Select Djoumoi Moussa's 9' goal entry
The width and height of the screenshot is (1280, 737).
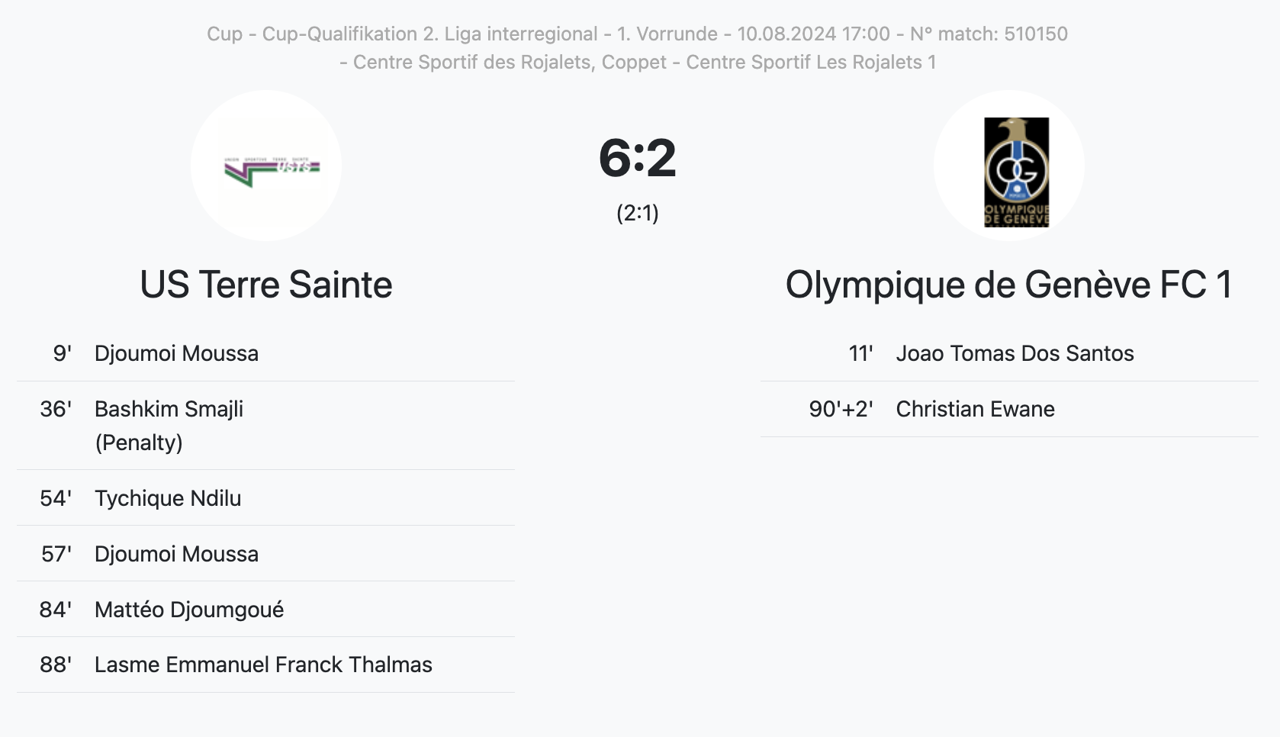(176, 353)
